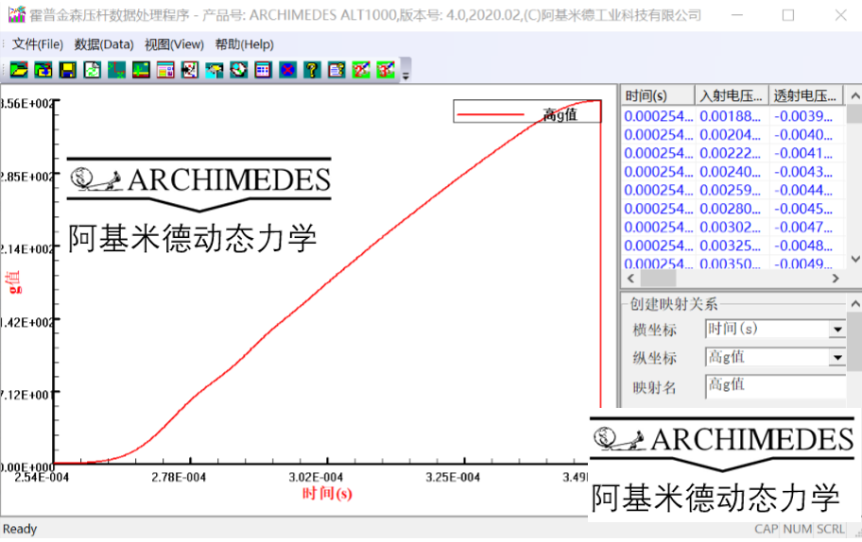This screenshot has height=542, width=862.
Task: Click the vertical scrollbar thumb of data table
Action: click(x=854, y=113)
